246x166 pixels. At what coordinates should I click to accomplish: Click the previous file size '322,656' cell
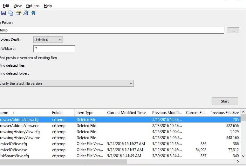[233, 126]
